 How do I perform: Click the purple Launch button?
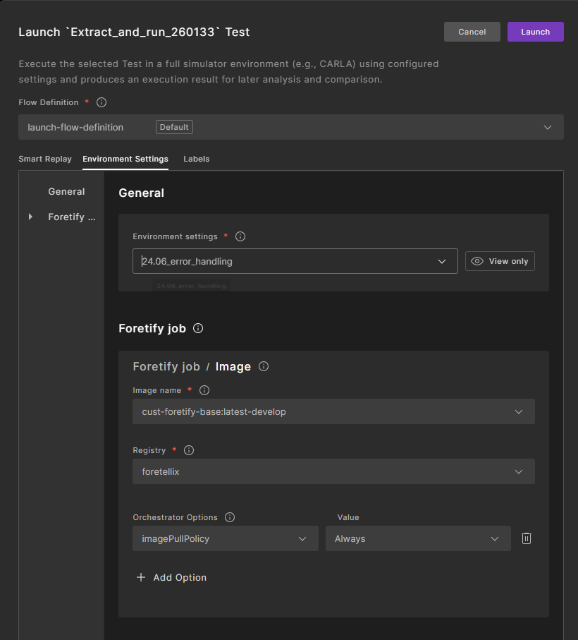[535, 32]
